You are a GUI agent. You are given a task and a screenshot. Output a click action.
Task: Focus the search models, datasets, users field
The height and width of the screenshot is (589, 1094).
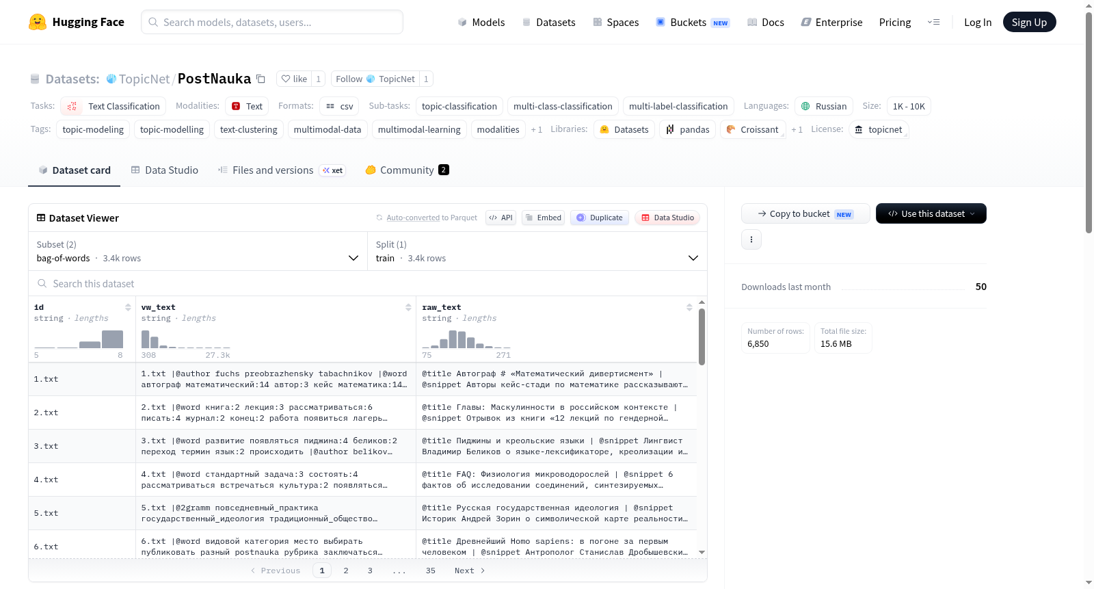[x=272, y=22]
